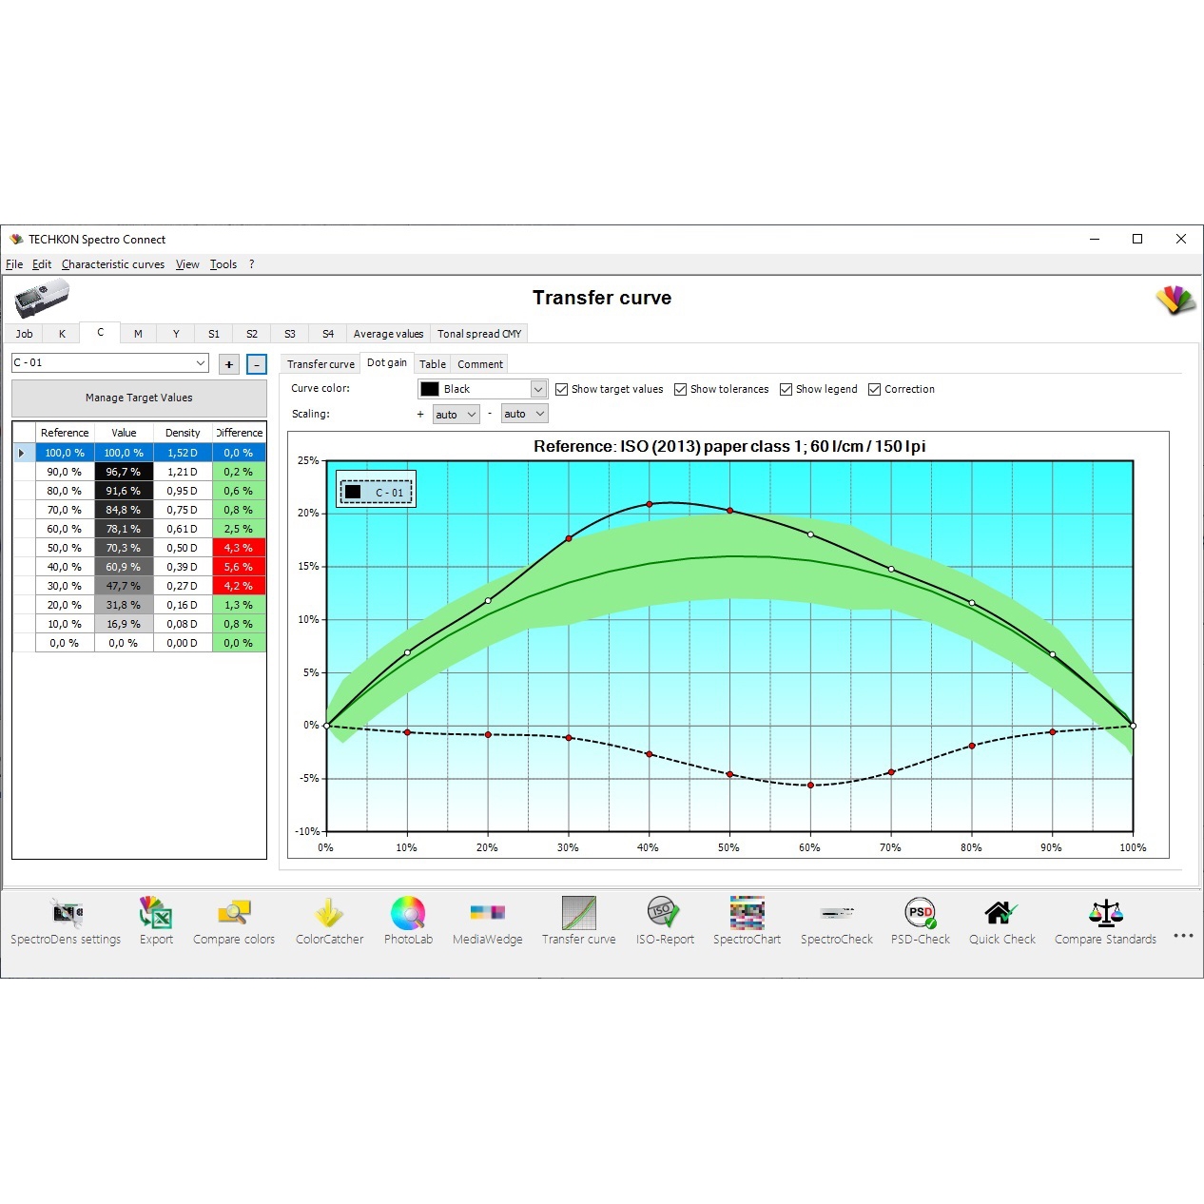Click the Difference column header
The image size is (1204, 1204).
pyautogui.click(x=240, y=433)
